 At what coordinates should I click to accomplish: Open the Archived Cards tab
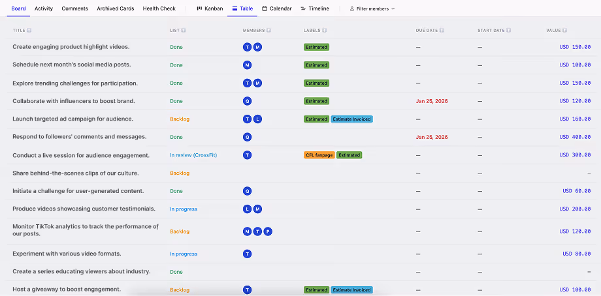(x=116, y=8)
